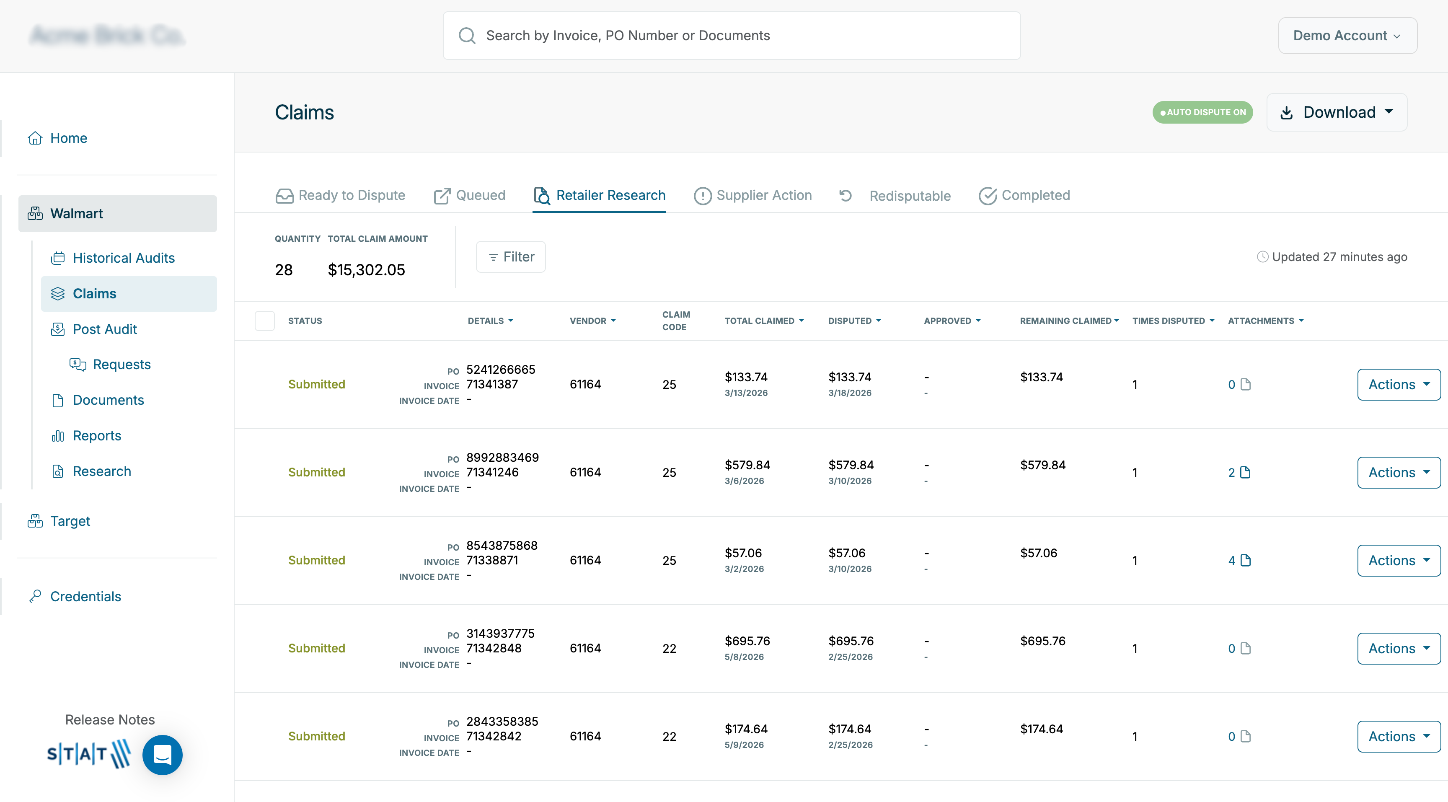
Task: Open Historical Audits via its icon
Action: 59,257
